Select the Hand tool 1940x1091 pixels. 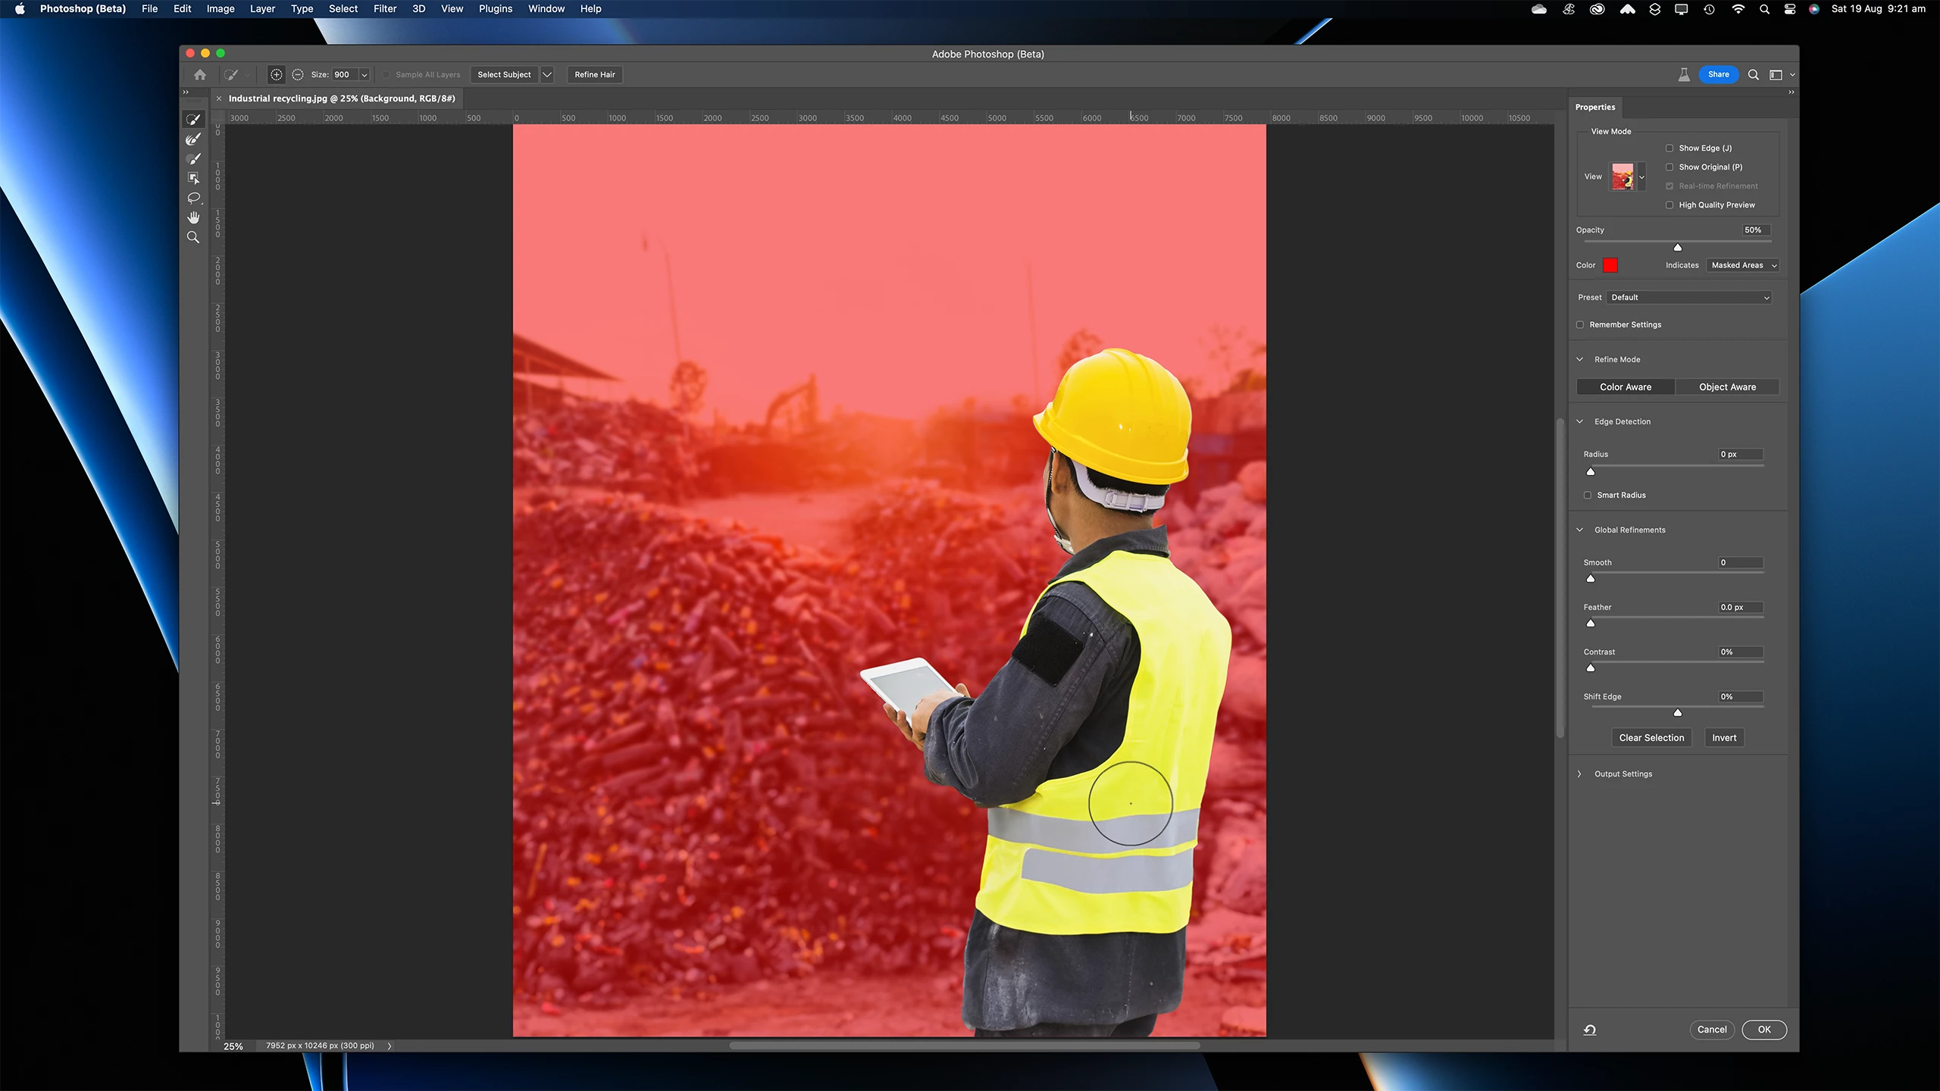193,217
